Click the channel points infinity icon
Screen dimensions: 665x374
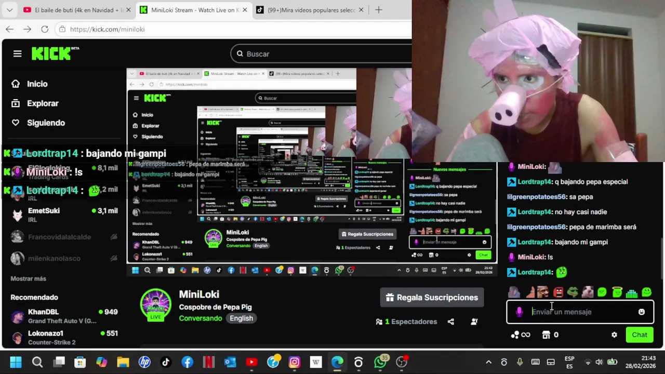pyautogui.click(x=520, y=335)
